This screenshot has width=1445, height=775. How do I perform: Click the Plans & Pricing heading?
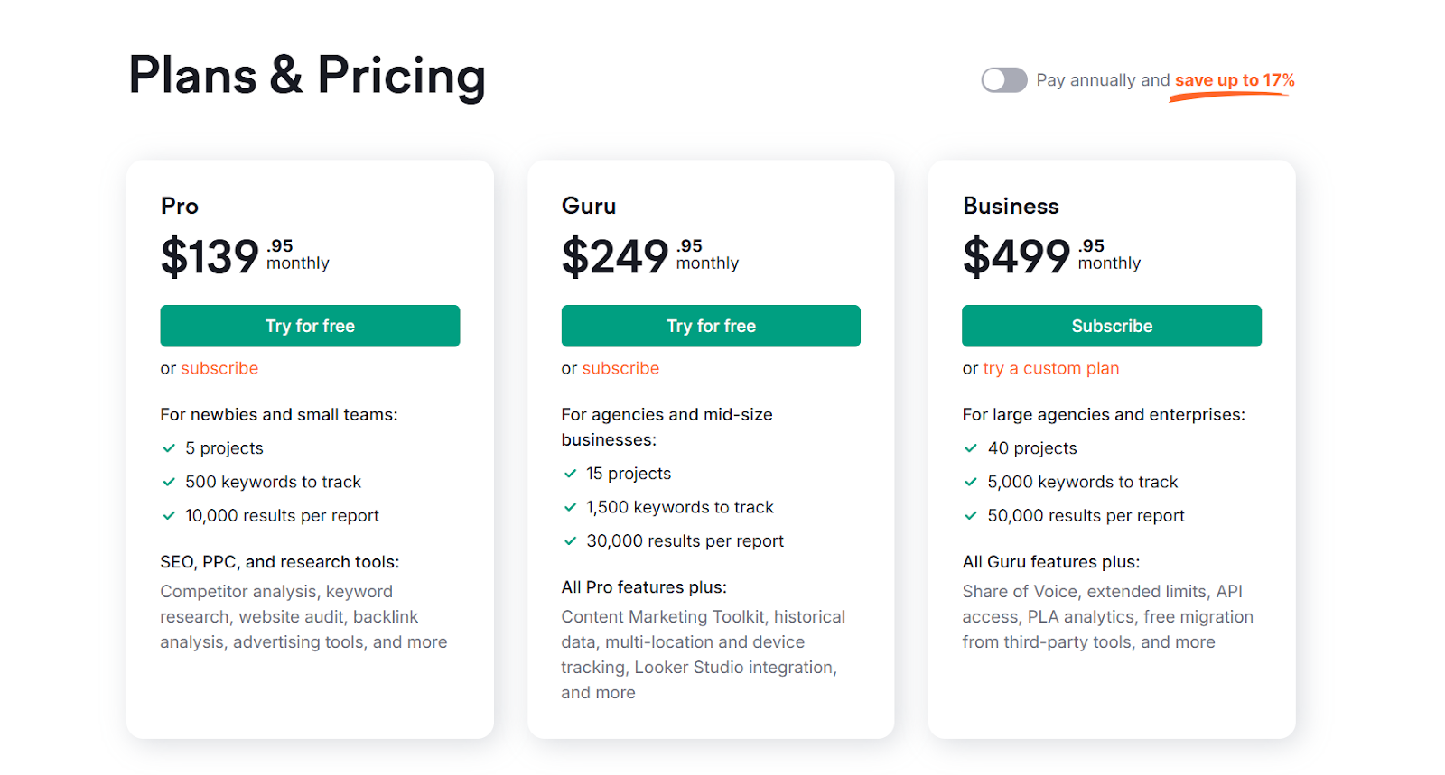click(307, 75)
